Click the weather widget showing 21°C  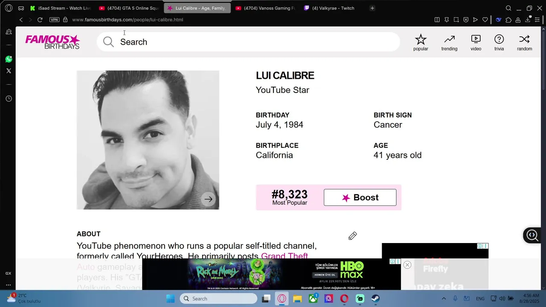[24, 298]
